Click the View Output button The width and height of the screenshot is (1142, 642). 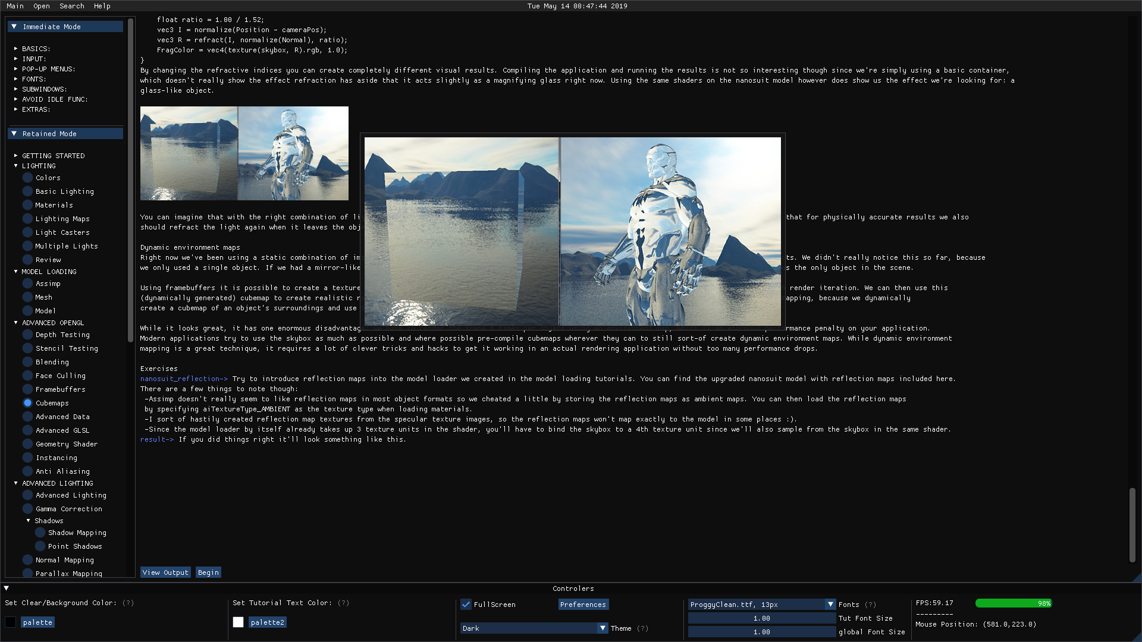click(x=165, y=572)
